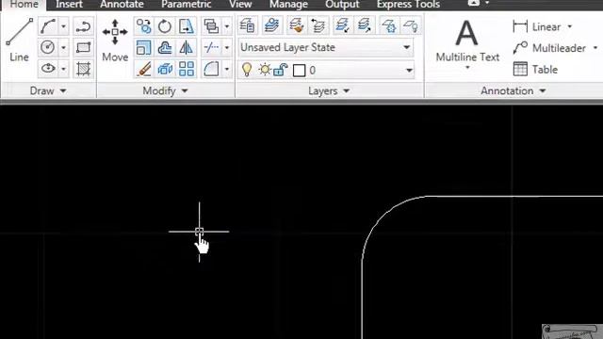The width and height of the screenshot is (603, 339).
Task: Click the Layer Previous icon
Action: click(x=318, y=25)
